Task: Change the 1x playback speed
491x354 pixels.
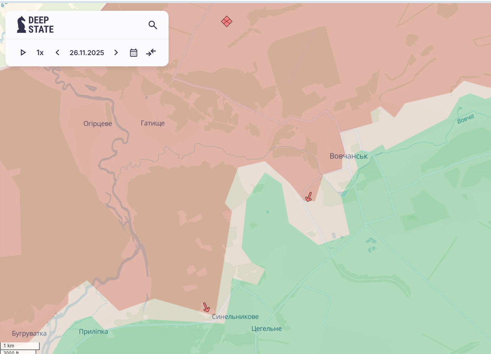Action: click(40, 52)
